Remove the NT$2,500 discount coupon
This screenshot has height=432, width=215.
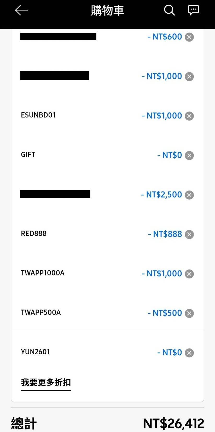(x=189, y=195)
